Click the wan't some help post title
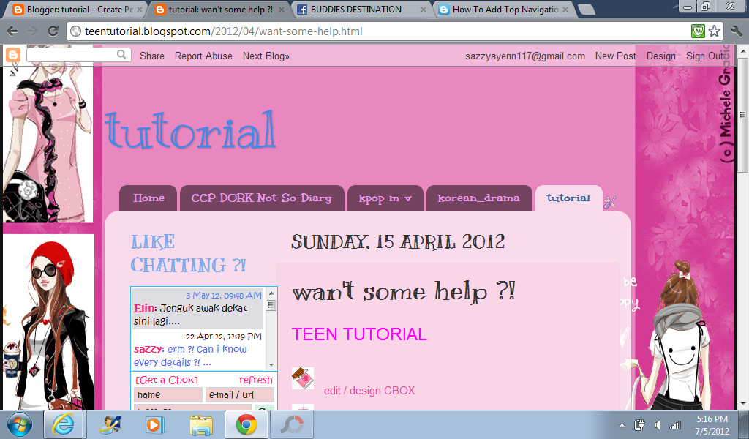The width and height of the screenshot is (749, 439). (404, 292)
